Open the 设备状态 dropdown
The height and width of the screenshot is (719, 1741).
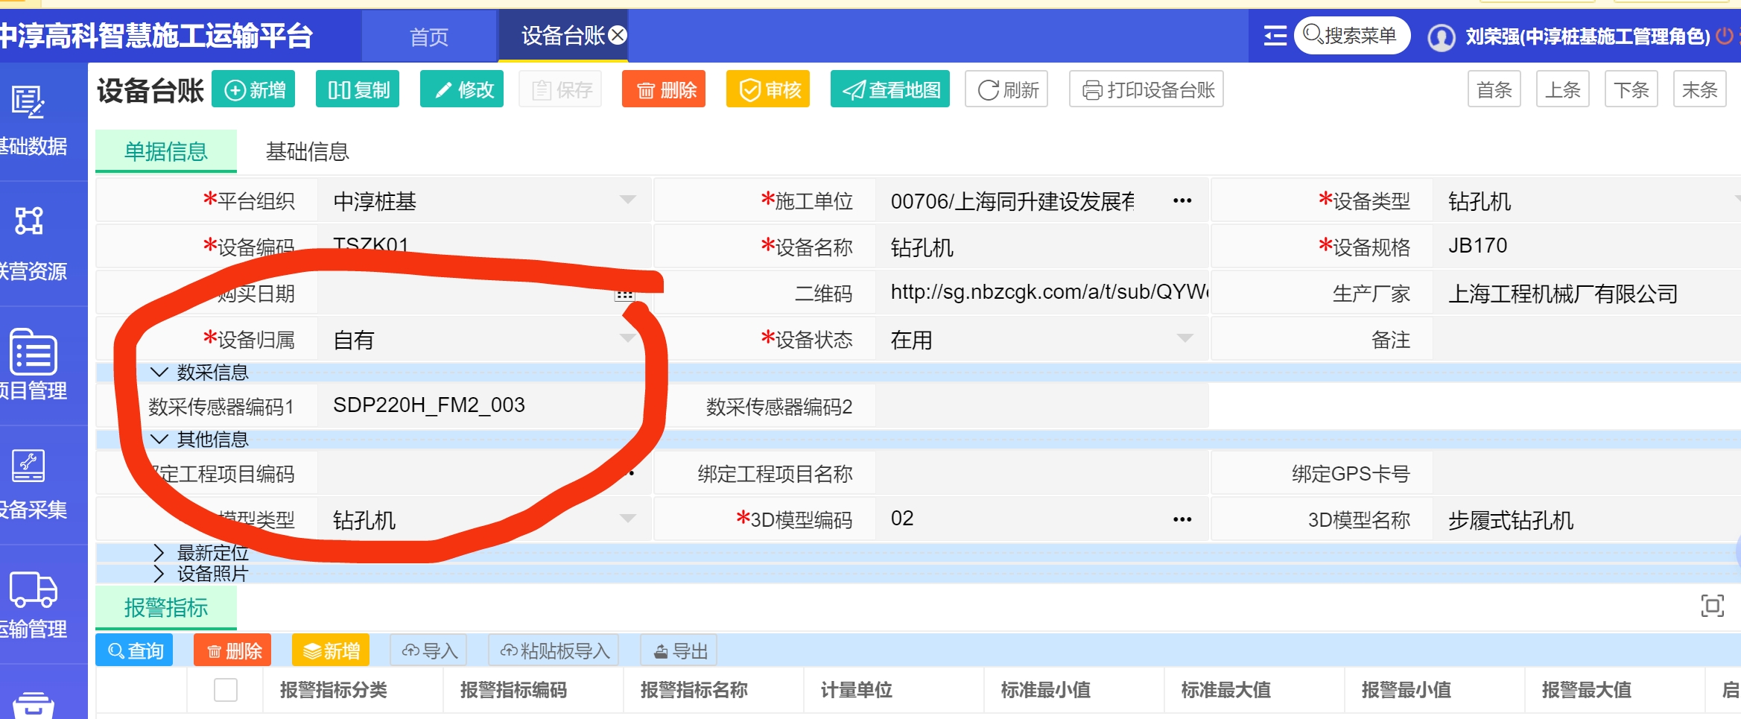coord(1185,339)
